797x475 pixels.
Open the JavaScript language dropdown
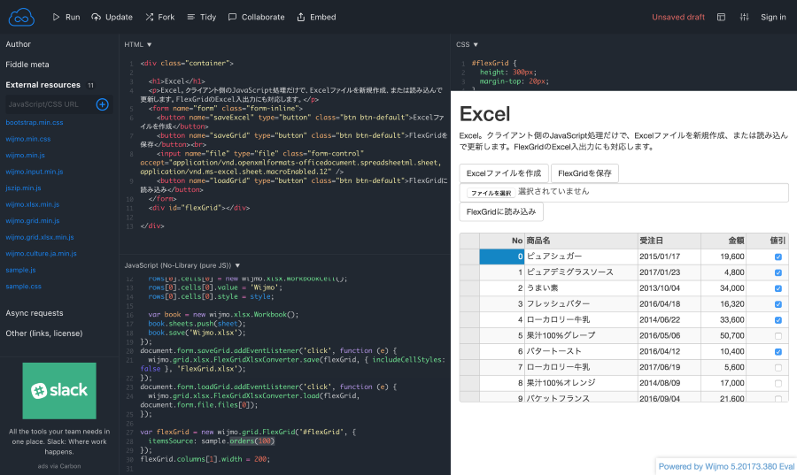click(182, 265)
